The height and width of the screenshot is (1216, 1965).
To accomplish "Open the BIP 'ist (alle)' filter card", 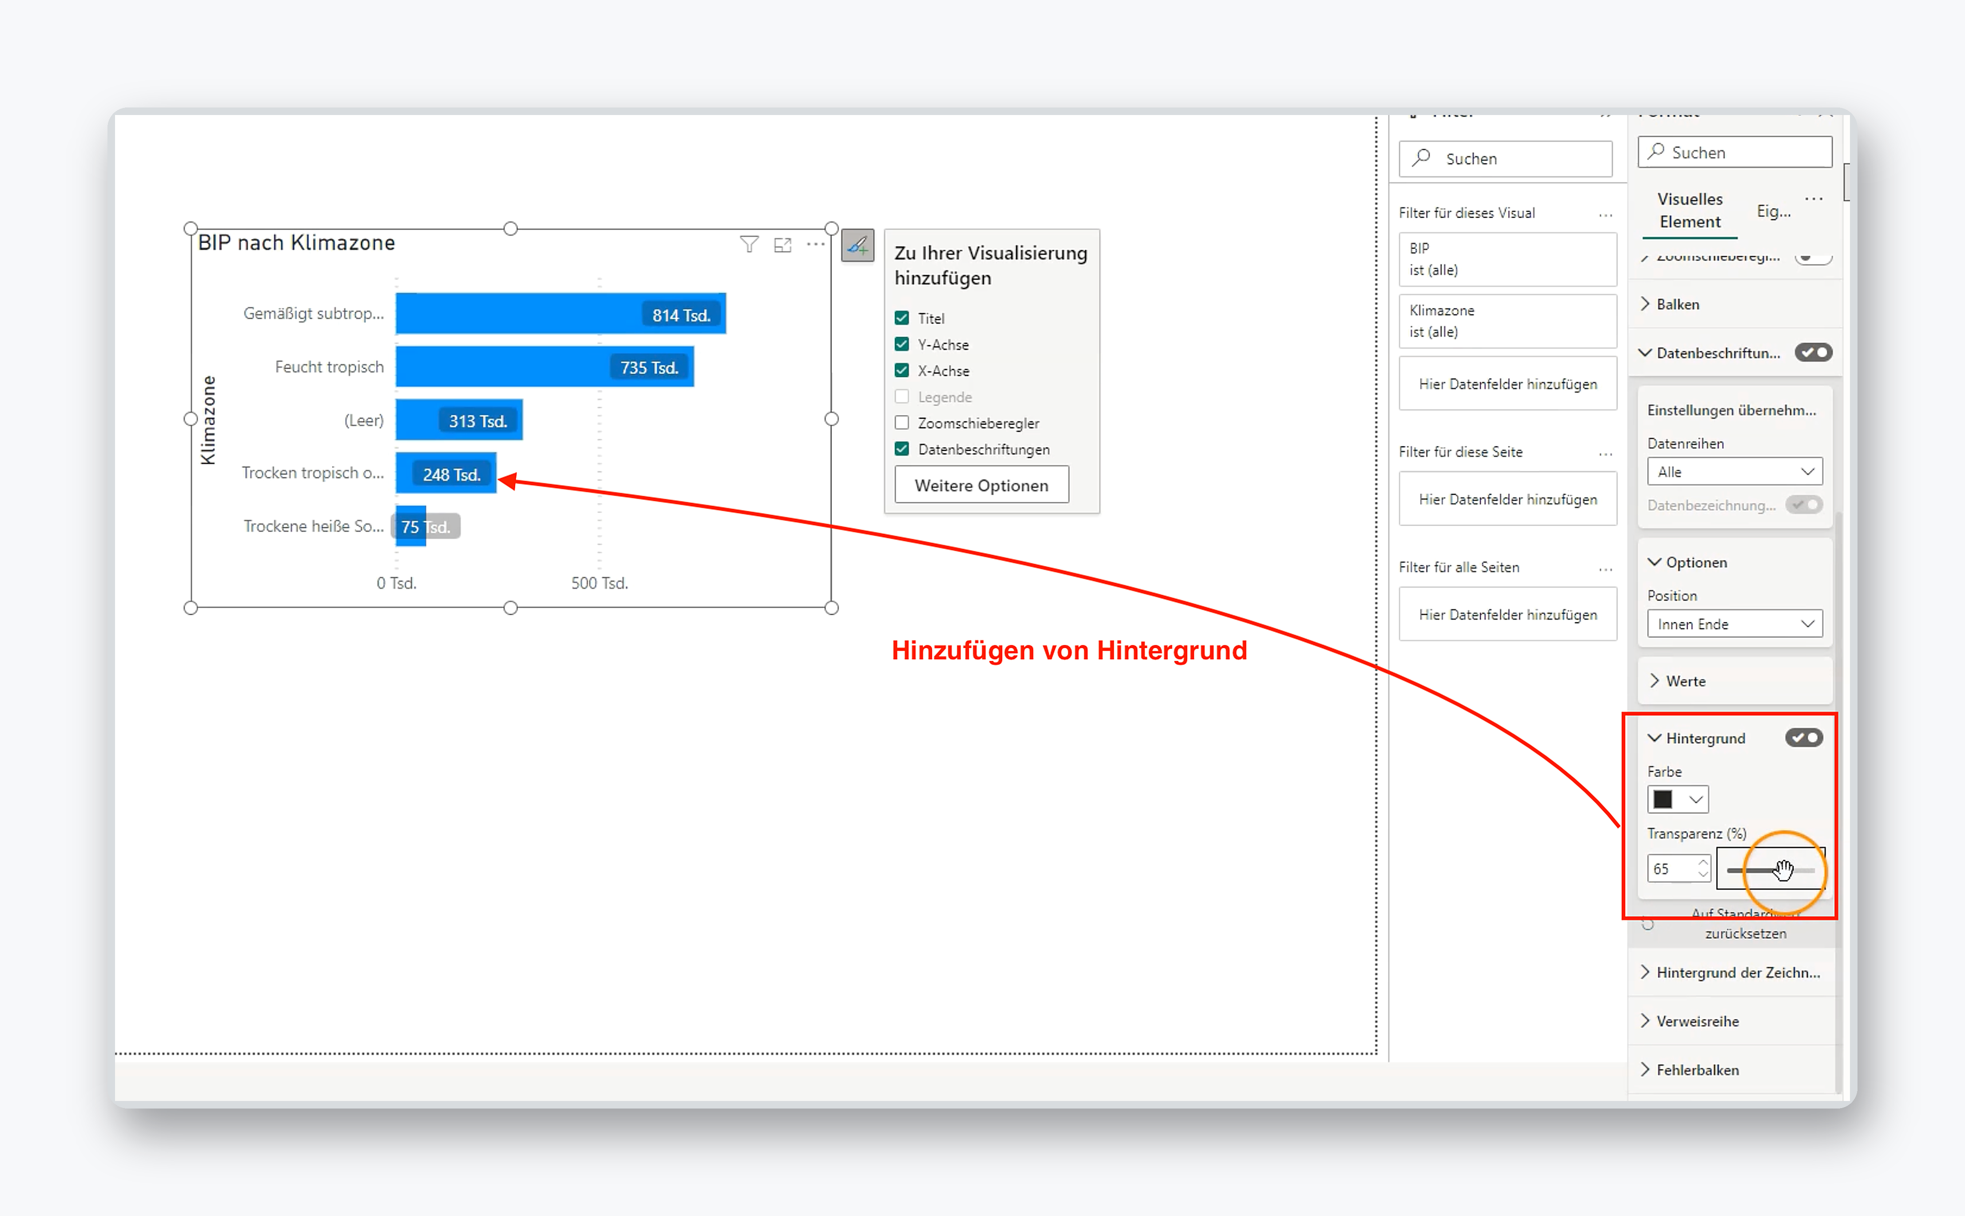I will pyautogui.click(x=1508, y=259).
